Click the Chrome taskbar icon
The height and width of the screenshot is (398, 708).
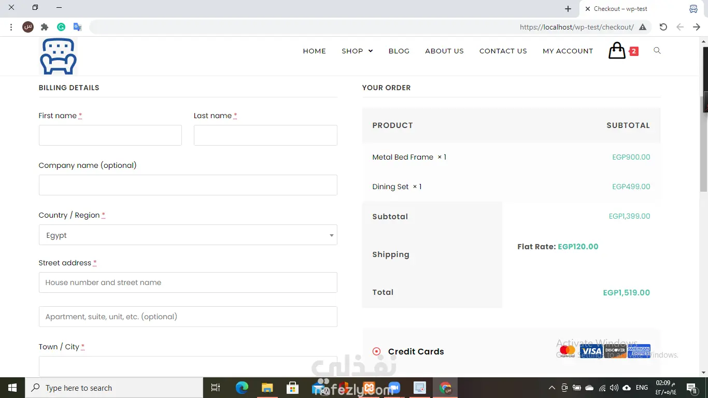(x=445, y=388)
